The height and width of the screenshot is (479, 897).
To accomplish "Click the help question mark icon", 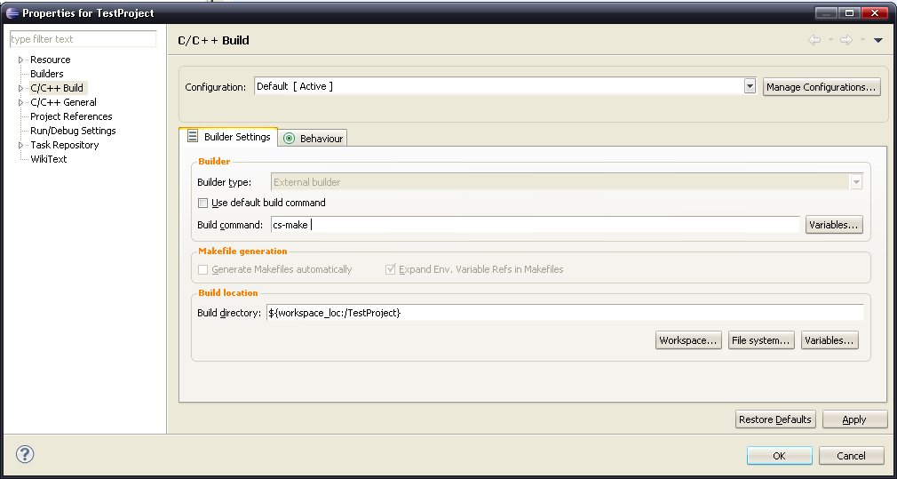I will pos(25,454).
